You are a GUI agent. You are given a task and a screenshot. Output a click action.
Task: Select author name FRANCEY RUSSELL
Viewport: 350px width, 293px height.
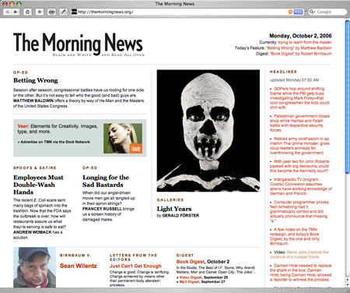click(x=102, y=209)
